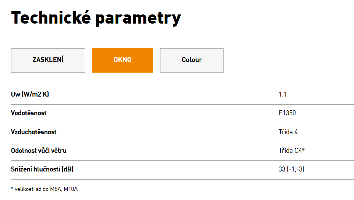The height and width of the screenshot is (200, 354).
Task: Click the asterisk after Třída C4
Action: tap(303, 149)
